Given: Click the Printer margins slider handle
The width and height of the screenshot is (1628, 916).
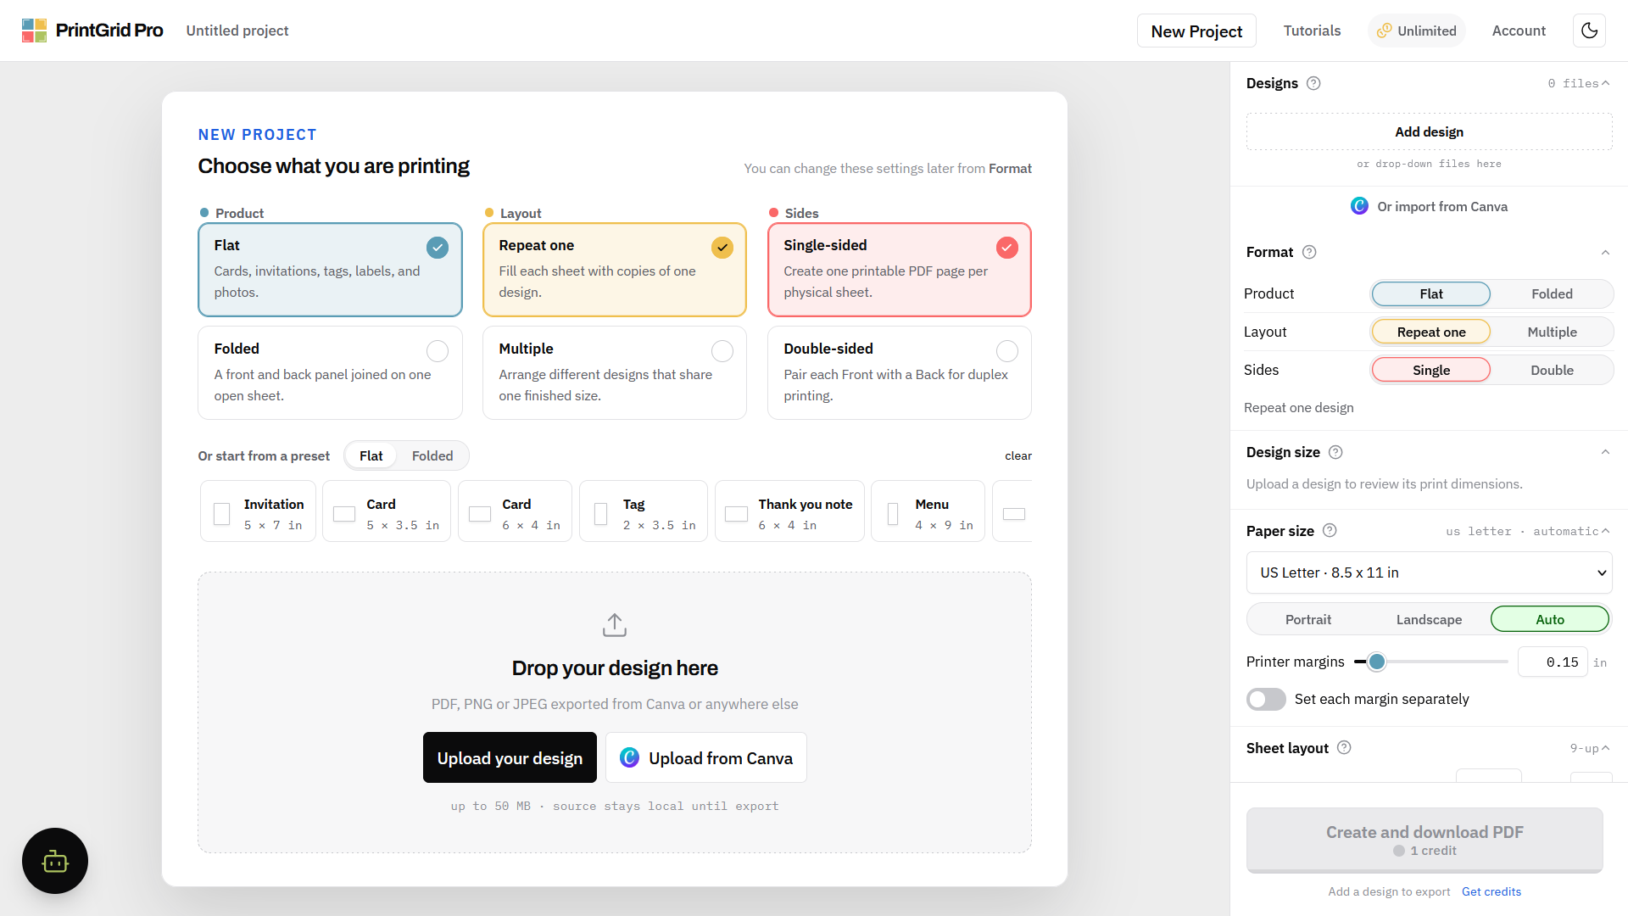Looking at the screenshot, I should click(1376, 662).
